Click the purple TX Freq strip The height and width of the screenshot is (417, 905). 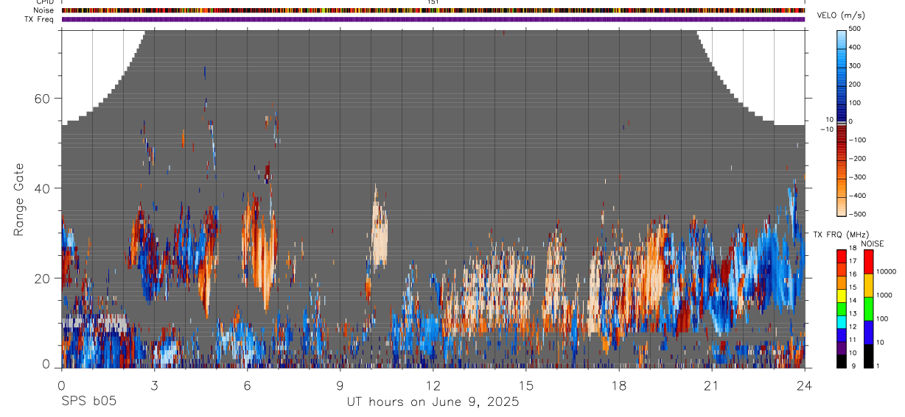pyautogui.click(x=433, y=19)
